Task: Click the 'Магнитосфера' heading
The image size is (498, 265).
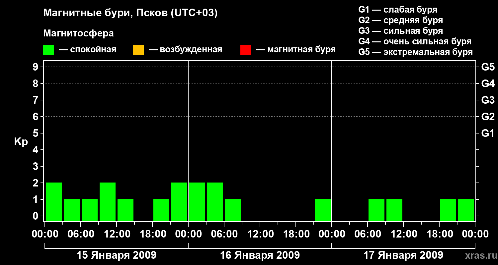Action: [x=79, y=33]
